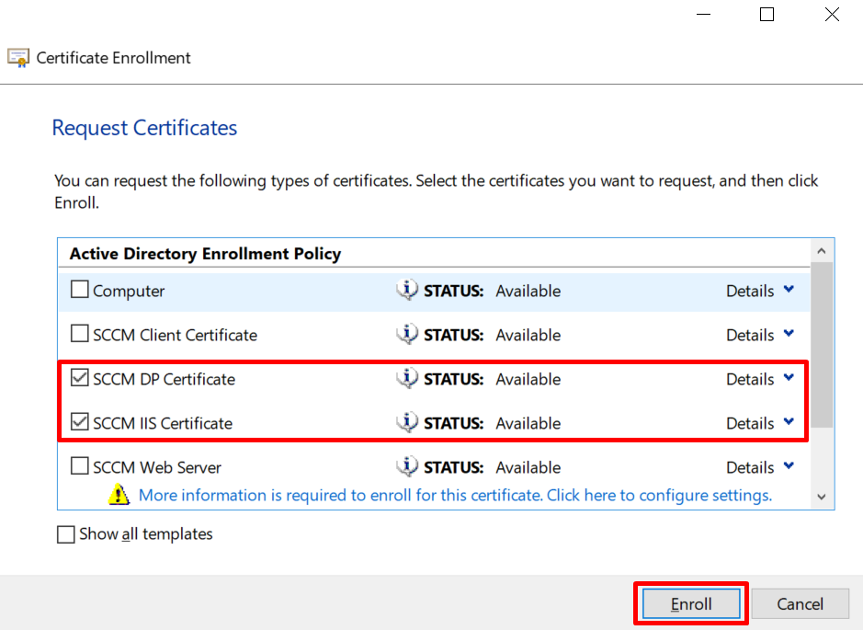Click the yellow warning icon under SCCM Web Server
This screenshot has width=863, height=630.
[119, 494]
